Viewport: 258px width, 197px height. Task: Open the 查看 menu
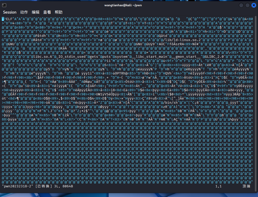click(x=47, y=12)
